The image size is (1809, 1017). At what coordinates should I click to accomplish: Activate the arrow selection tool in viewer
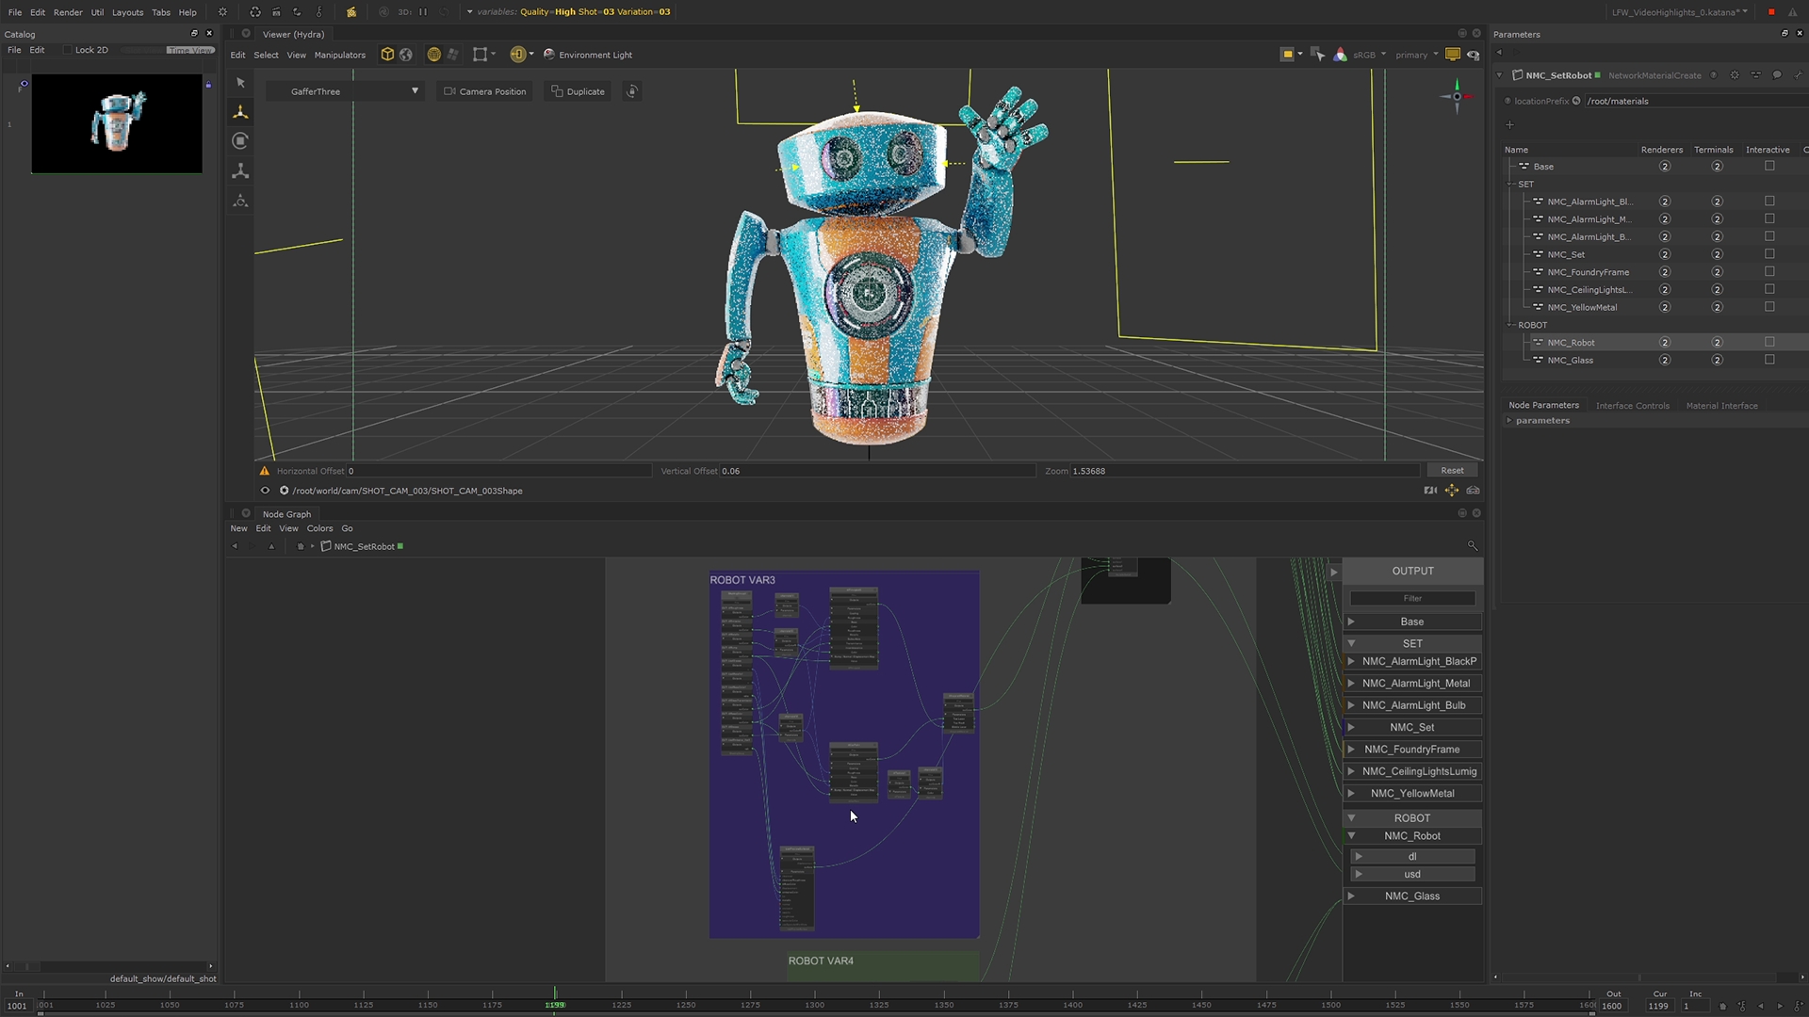[x=240, y=83]
